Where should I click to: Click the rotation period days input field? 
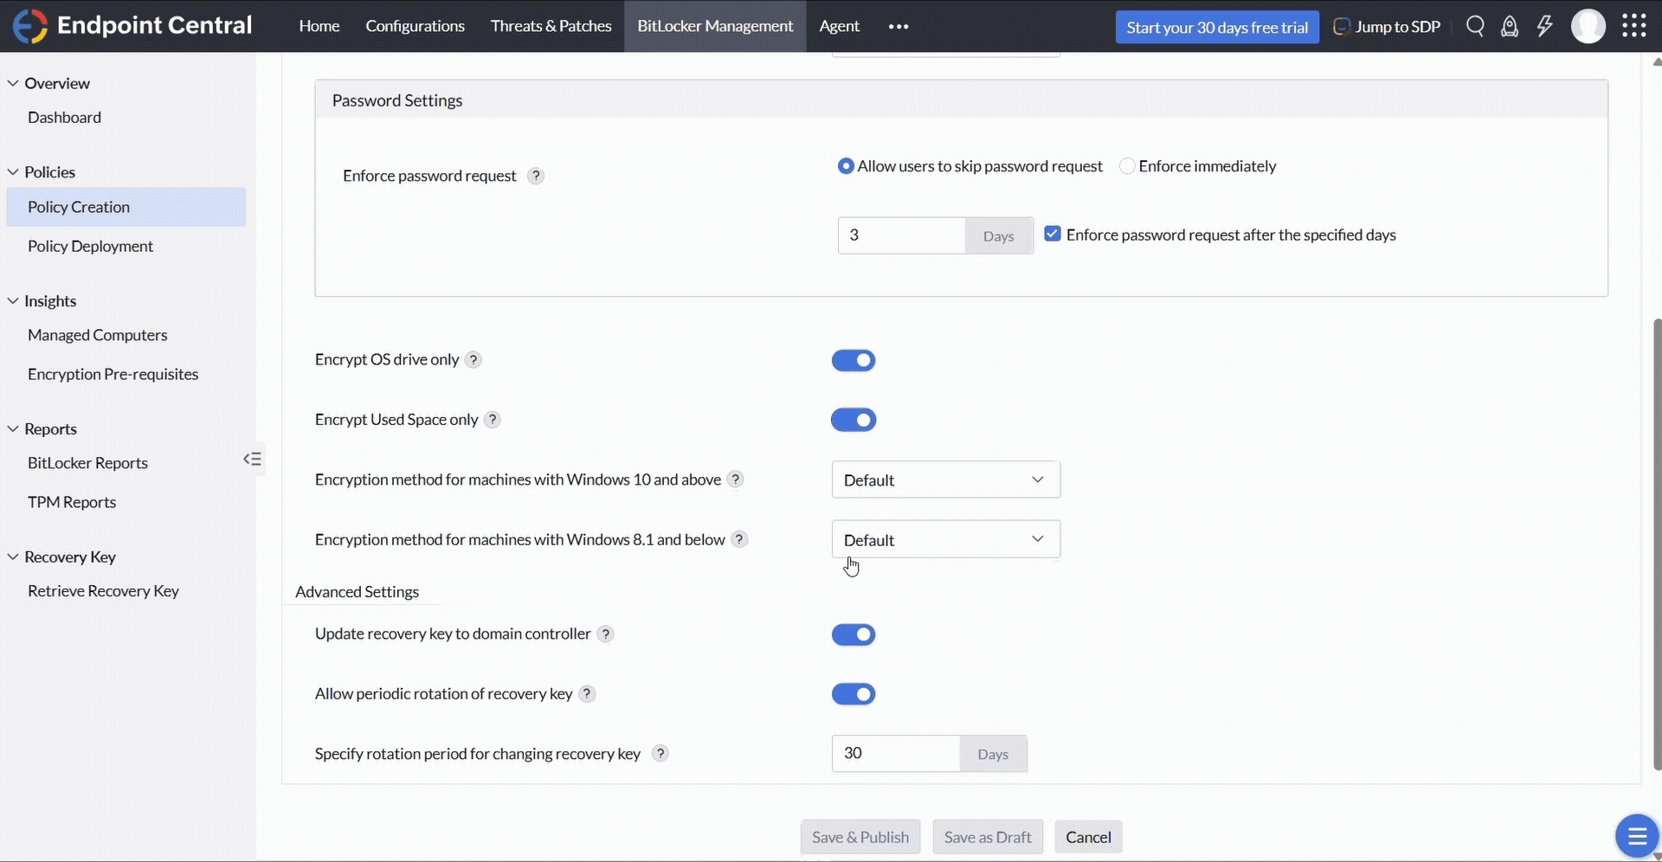[896, 754]
